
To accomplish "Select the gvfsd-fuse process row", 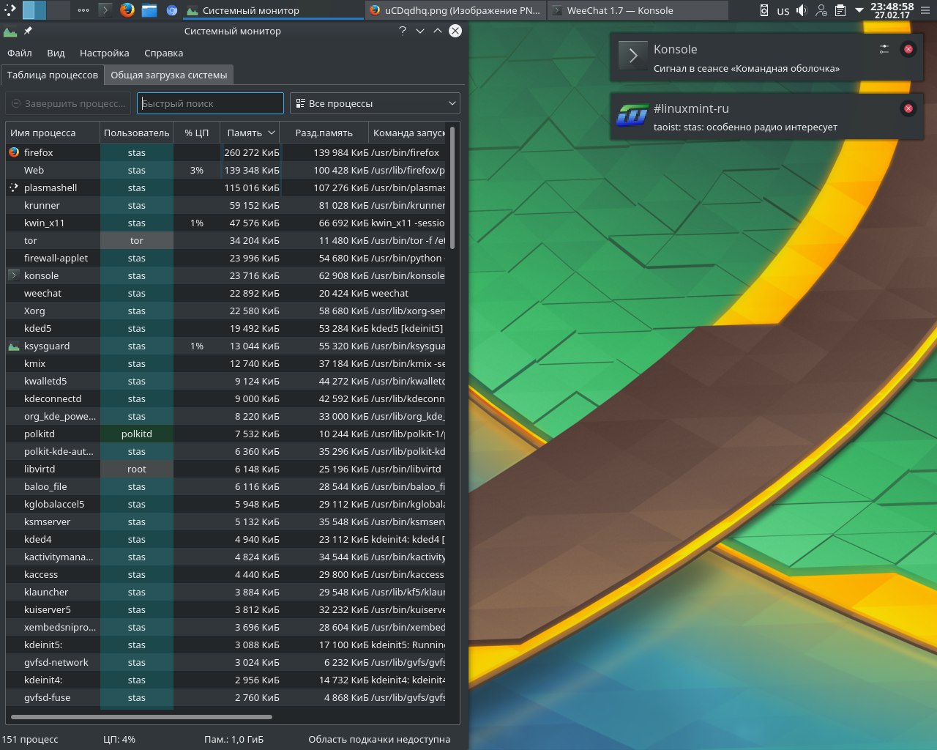I will (226, 697).
